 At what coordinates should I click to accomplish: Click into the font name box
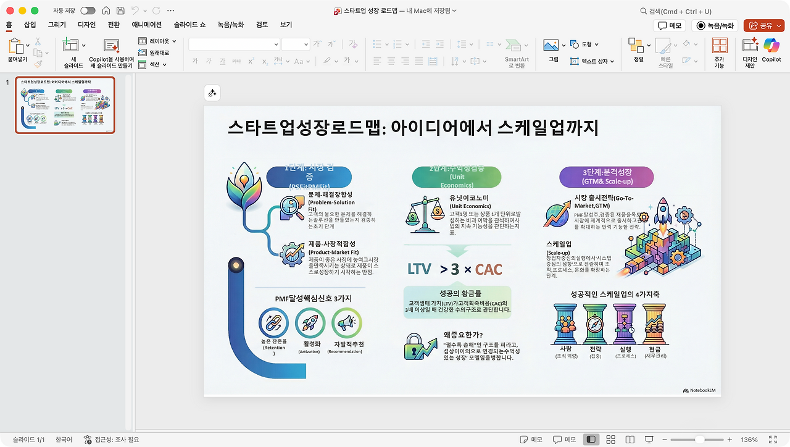coord(234,44)
